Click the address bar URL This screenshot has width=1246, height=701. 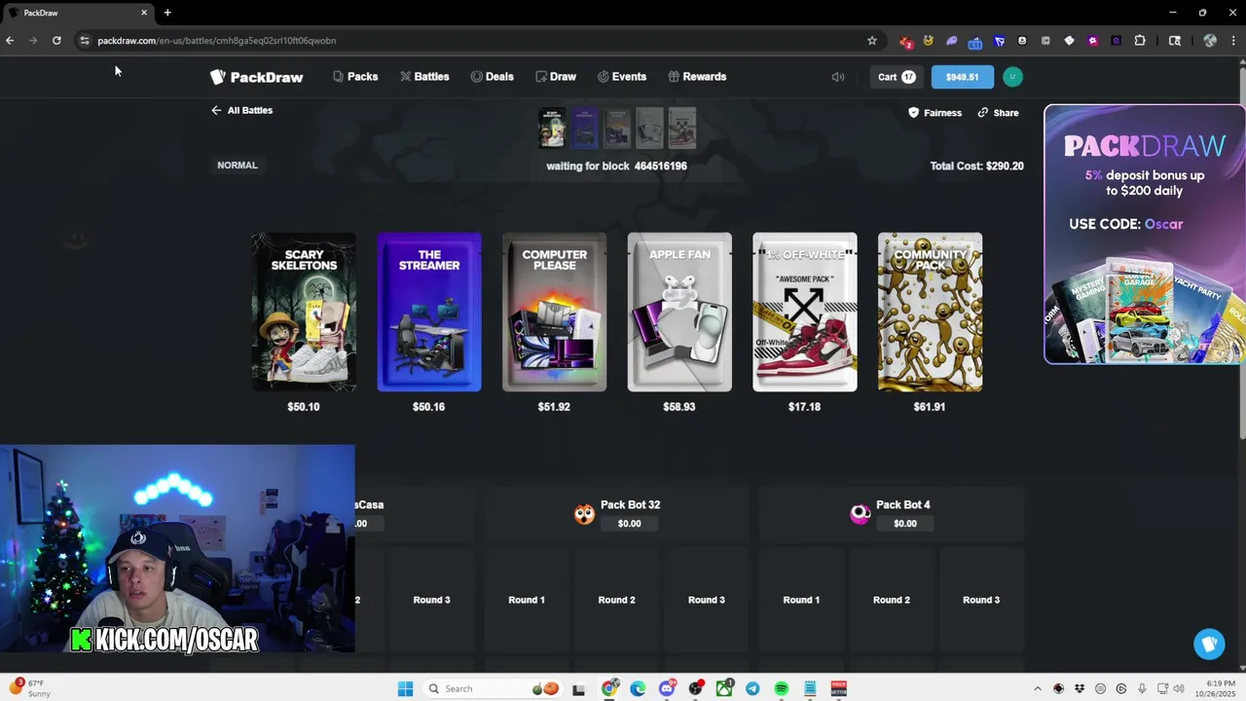[216, 41]
